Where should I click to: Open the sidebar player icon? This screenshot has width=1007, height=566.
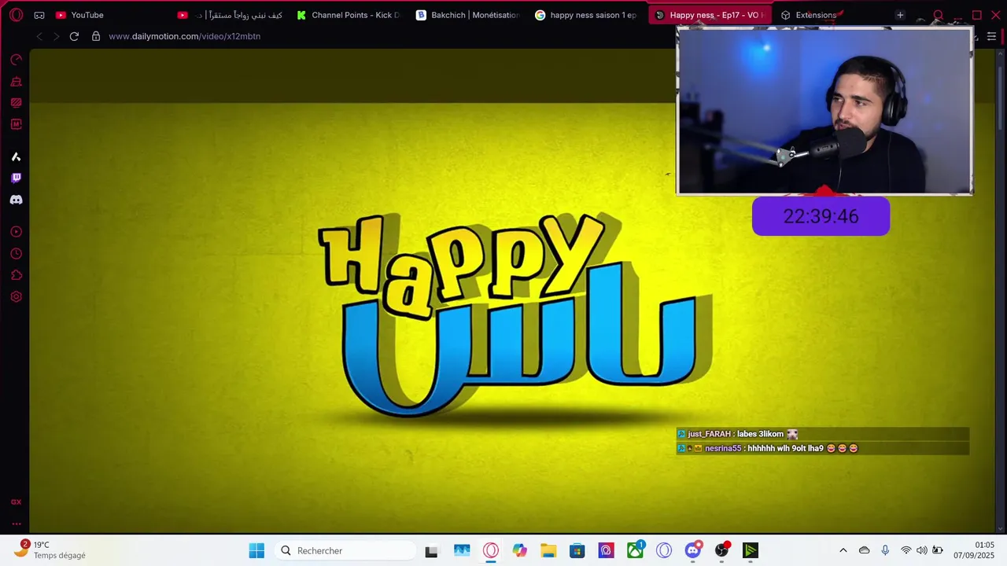(16, 232)
